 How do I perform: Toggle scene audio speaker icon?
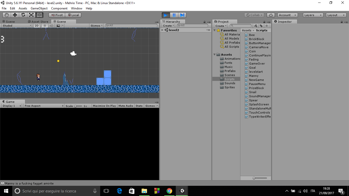(x=52, y=26)
